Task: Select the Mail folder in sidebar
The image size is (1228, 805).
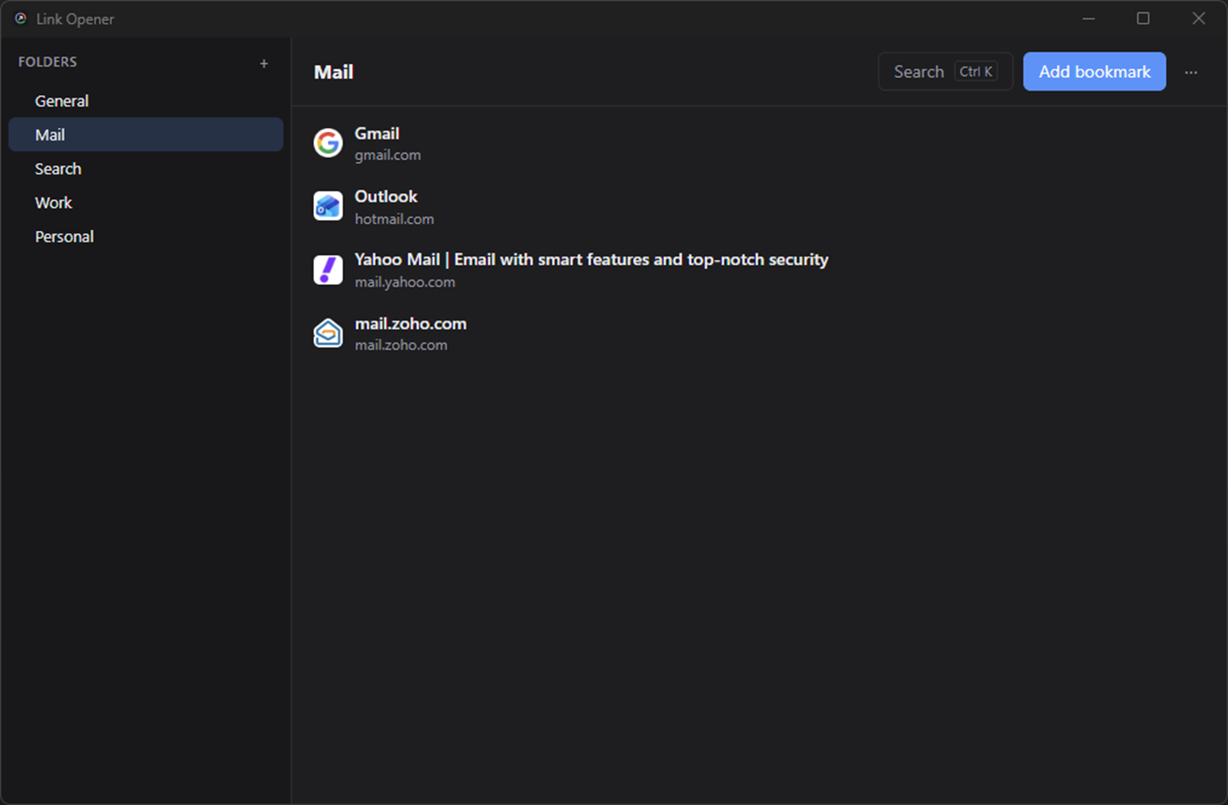Action: [146, 135]
